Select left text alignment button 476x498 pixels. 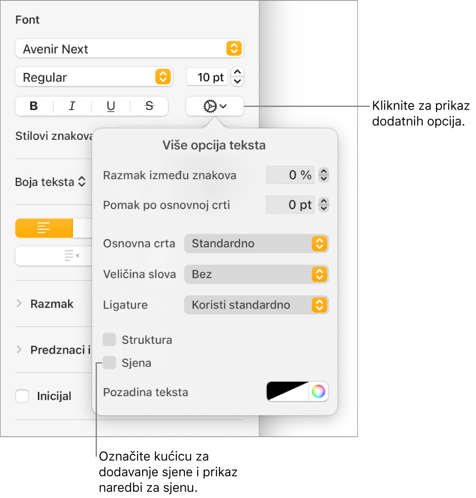(44, 228)
